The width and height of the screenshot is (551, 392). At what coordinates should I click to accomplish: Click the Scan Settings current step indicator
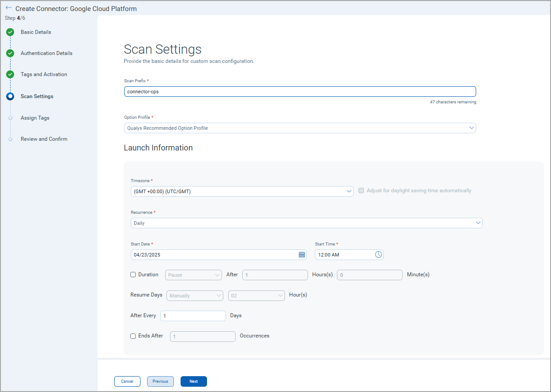pyautogui.click(x=10, y=96)
